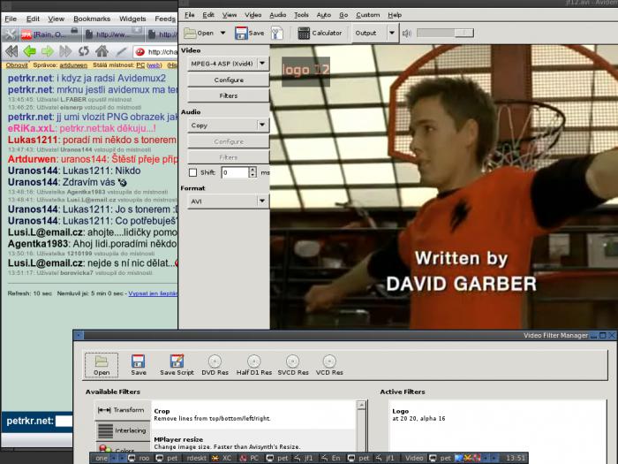Select the Colors filter category

click(123, 449)
